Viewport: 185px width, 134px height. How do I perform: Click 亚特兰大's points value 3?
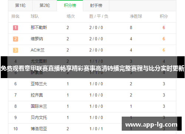pyautogui.click(x=164, y=84)
